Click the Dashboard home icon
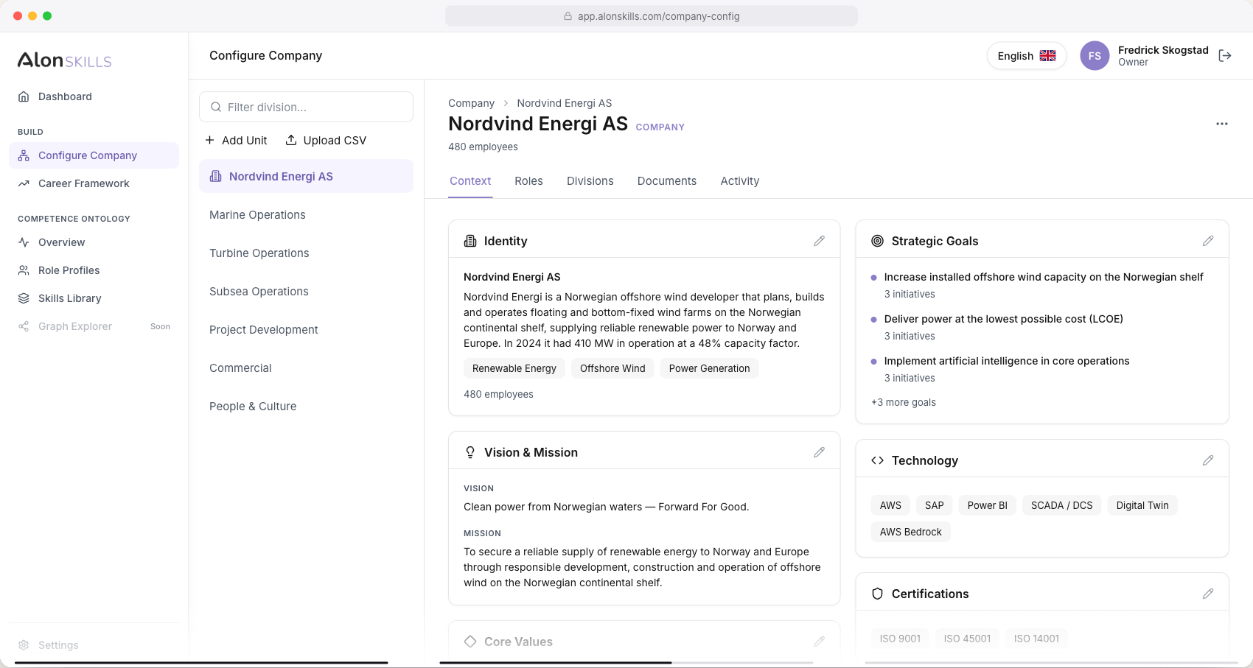1253x668 pixels. pyautogui.click(x=24, y=96)
